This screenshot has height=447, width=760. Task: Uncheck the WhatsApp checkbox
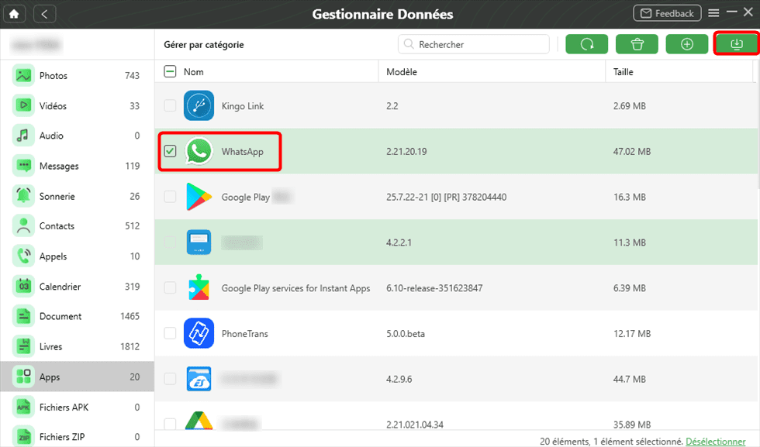pos(170,152)
